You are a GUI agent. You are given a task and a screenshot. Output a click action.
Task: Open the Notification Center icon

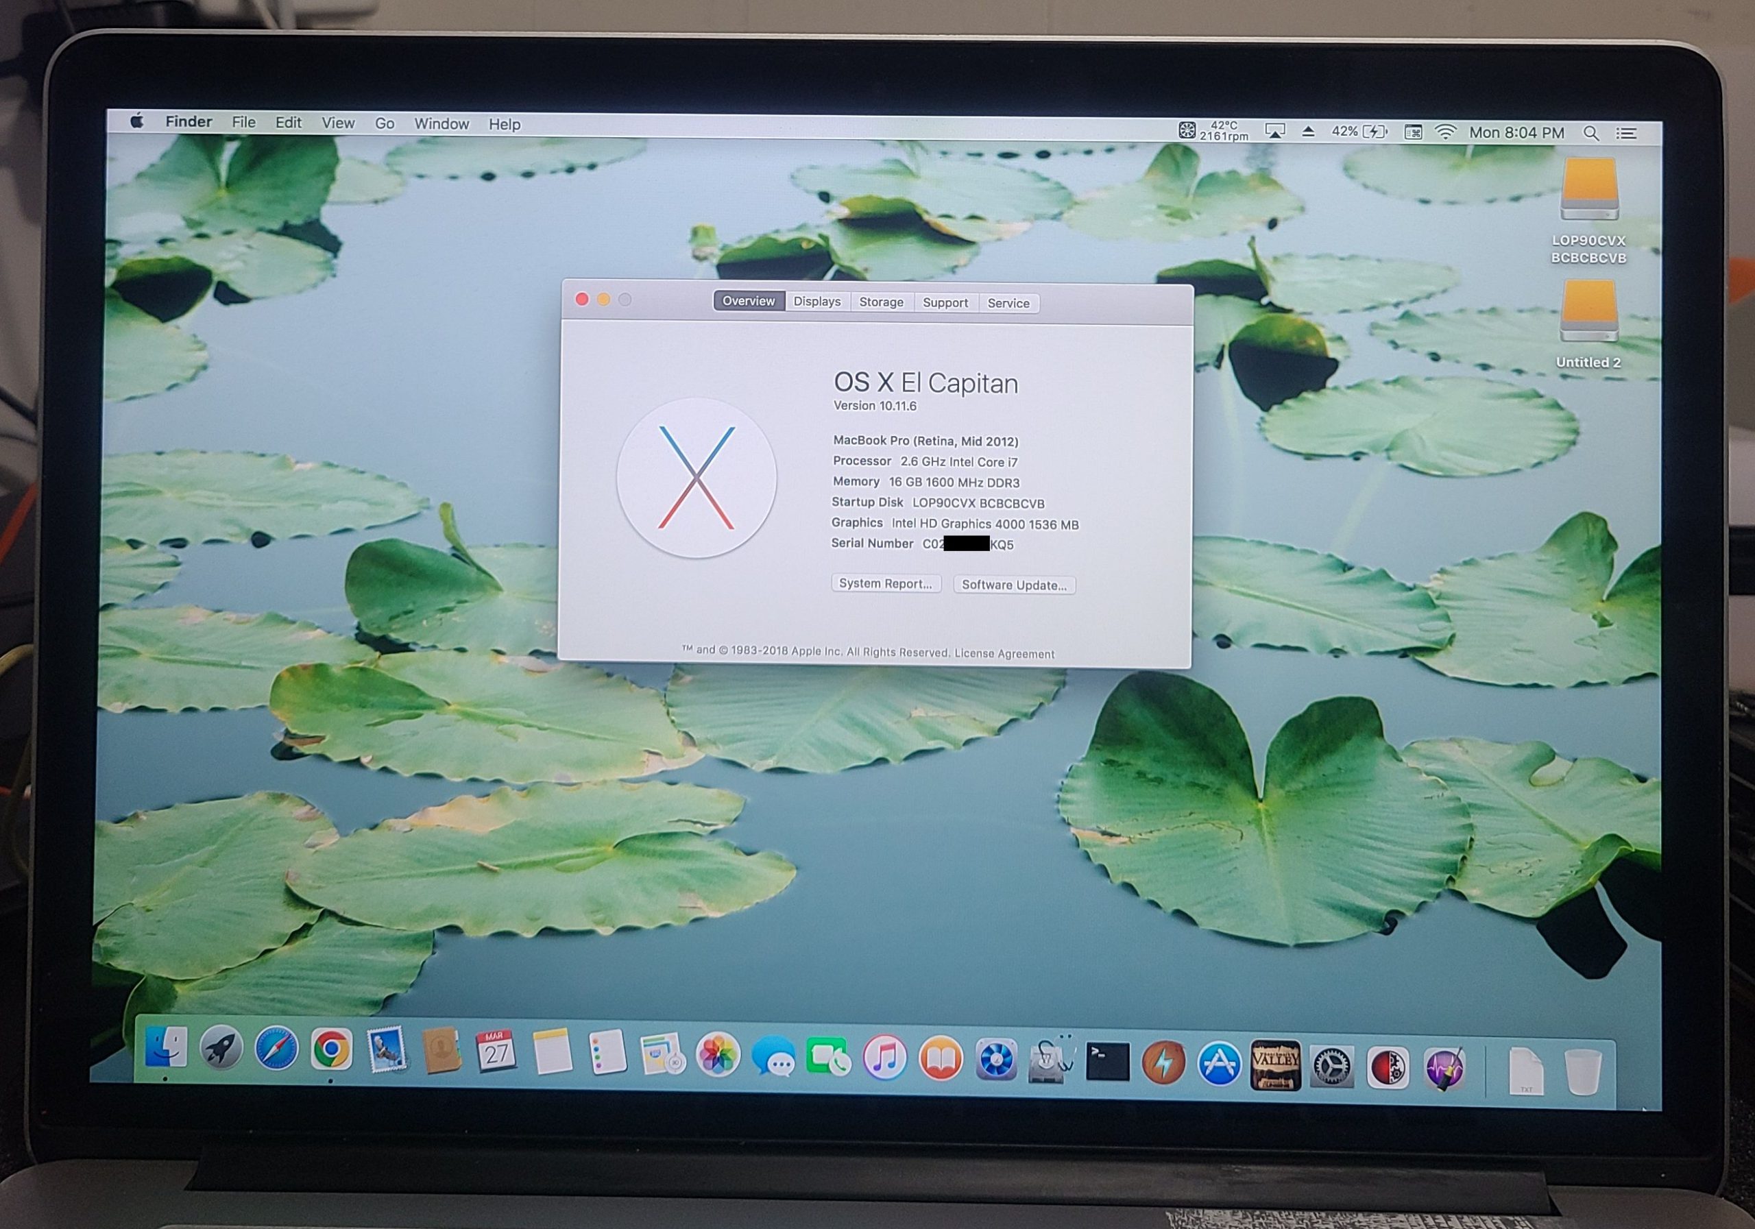pos(1626,134)
